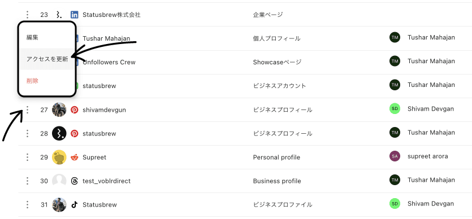Click the yellow Supreet avatar thumbnail
The width and height of the screenshot is (472, 219).
point(59,157)
